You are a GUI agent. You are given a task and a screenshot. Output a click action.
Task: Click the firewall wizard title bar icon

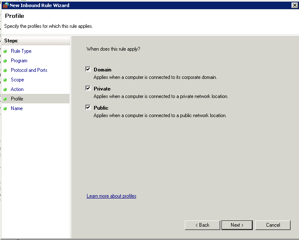coord(5,5)
